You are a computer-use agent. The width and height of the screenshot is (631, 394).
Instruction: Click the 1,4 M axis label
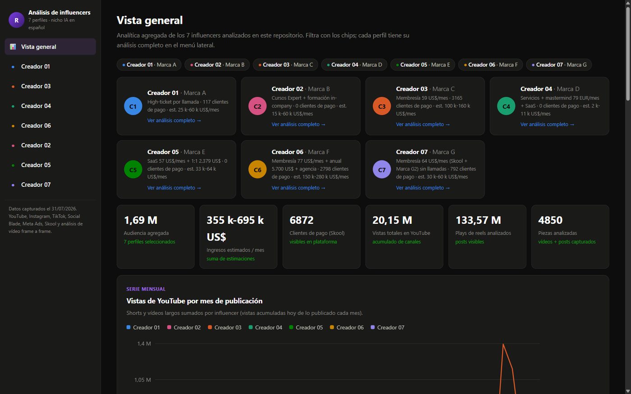click(x=144, y=344)
